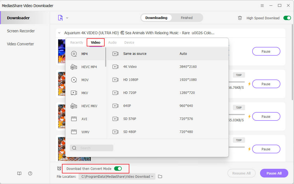
Task: Open the Downloader section in sidebar
Action: pos(25,18)
